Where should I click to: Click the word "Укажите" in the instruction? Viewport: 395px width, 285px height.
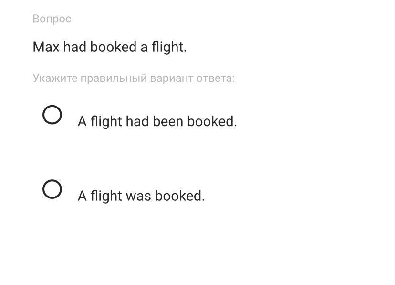click(55, 78)
